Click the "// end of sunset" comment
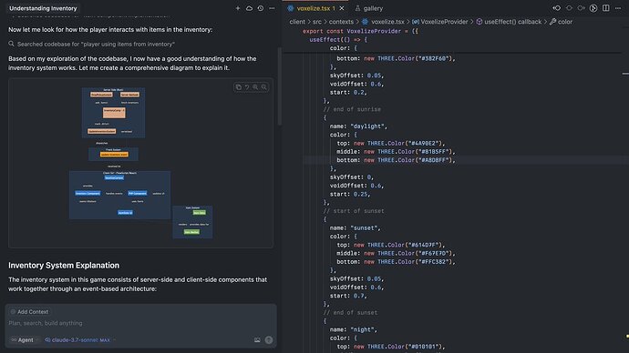Screen dimensions: 629x353 [x=350, y=312]
